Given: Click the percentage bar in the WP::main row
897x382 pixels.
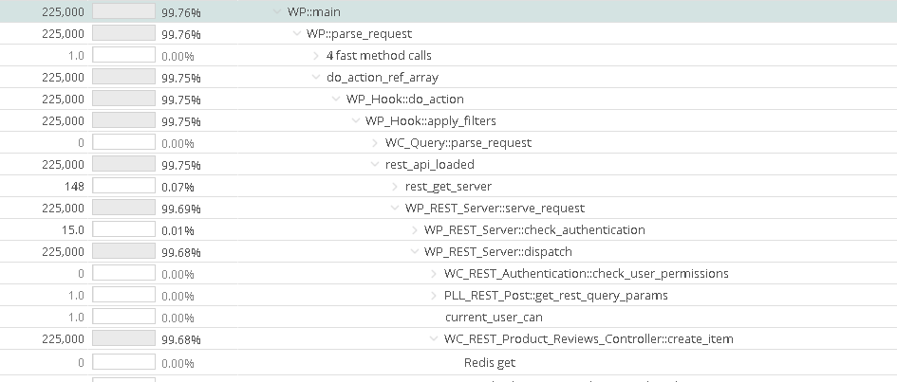Looking at the screenshot, I should pos(123,11).
